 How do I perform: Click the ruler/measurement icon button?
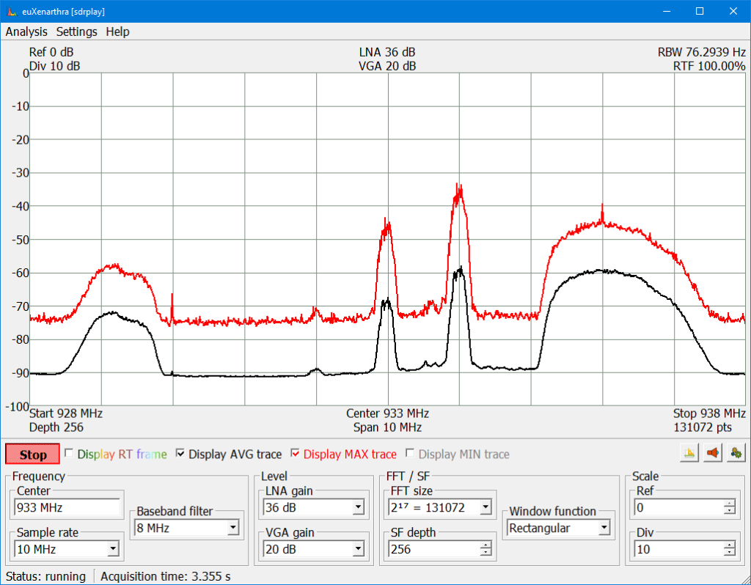click(689, 454)
